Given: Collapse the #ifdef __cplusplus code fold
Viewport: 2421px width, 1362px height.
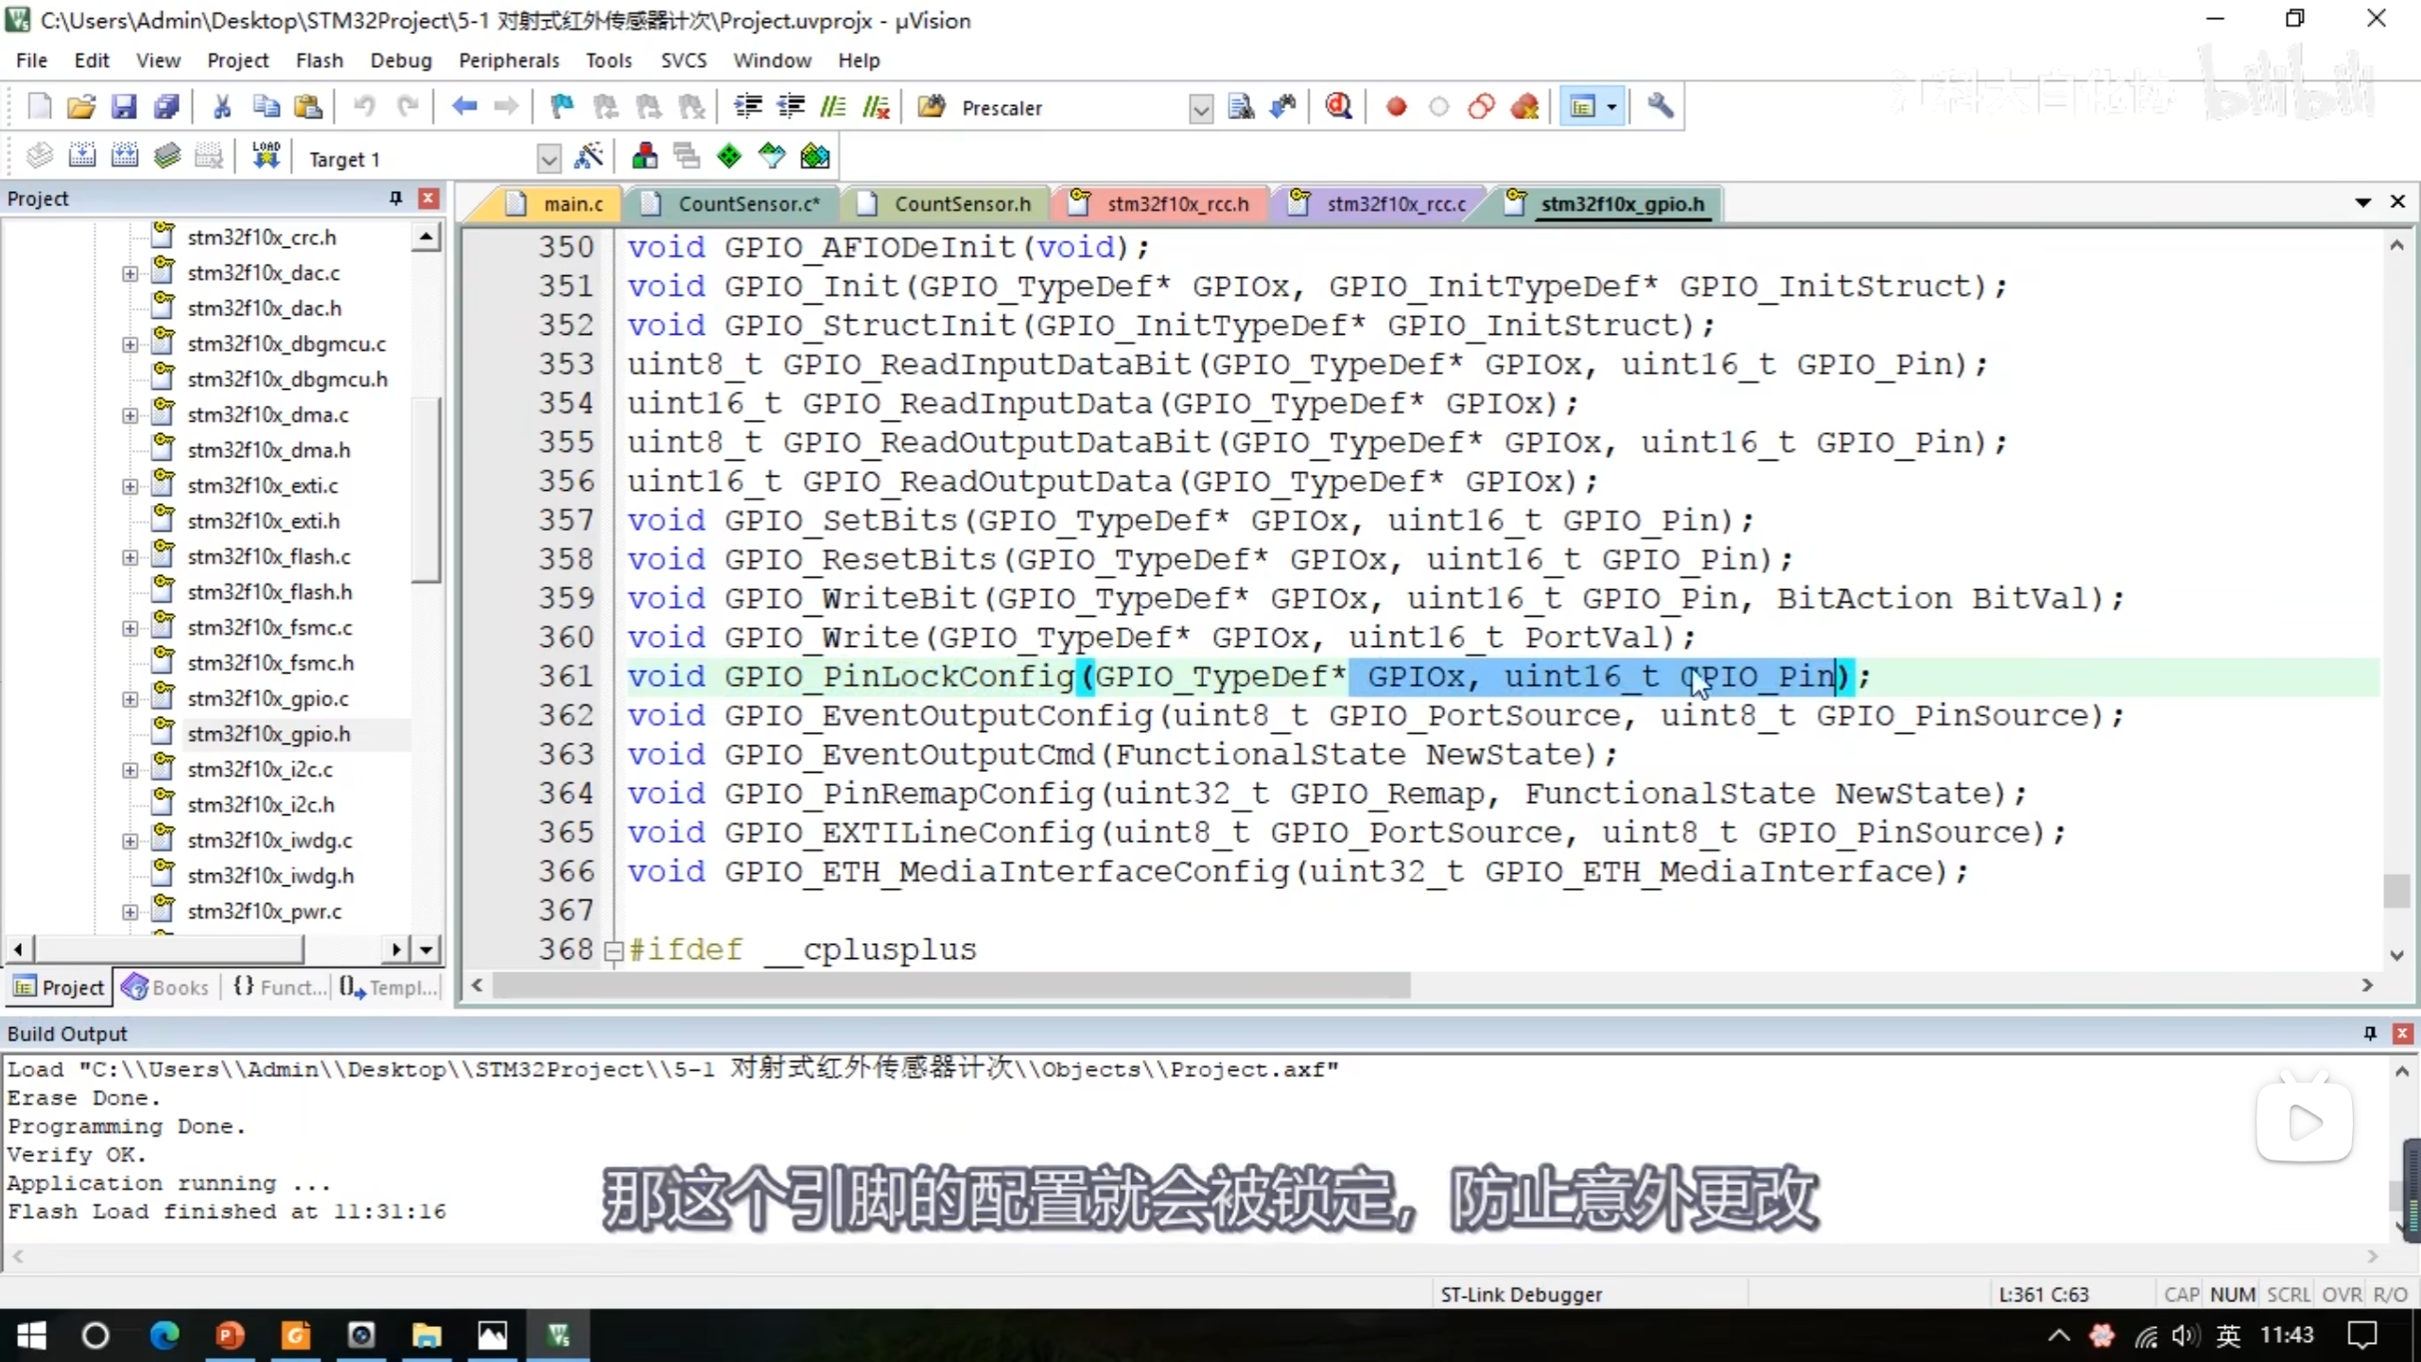Looking at the screenshot, I should pos(613,951).
